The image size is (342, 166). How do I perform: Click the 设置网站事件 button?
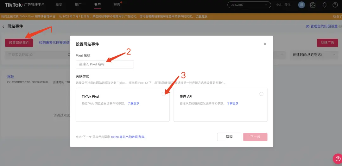point(19,43)
